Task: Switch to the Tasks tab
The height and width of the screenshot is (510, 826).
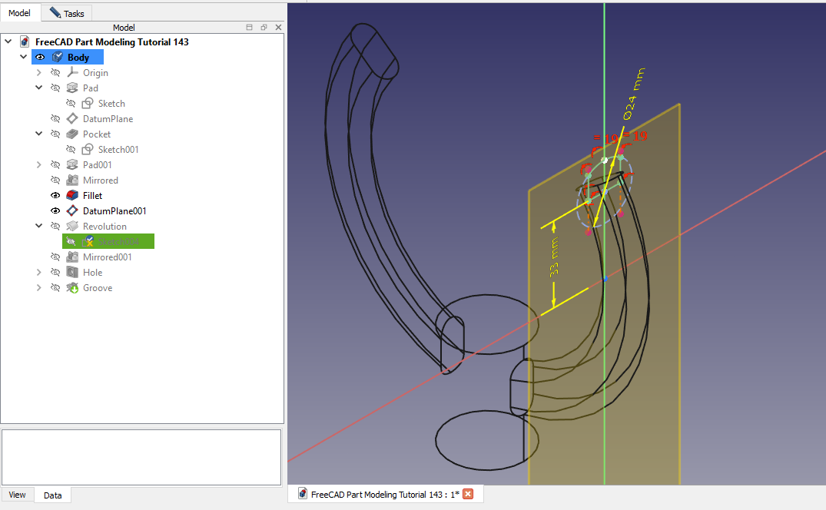Action: tap(68, 13)
